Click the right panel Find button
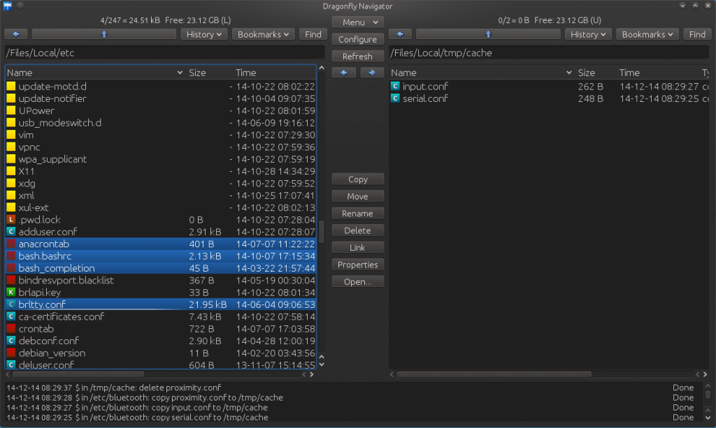The height and width of the screenshot is (428, 716). [x=697, y=34]
